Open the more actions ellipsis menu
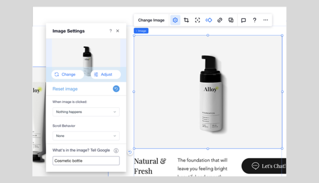This screenshot has width=319, height=183. 266,20
